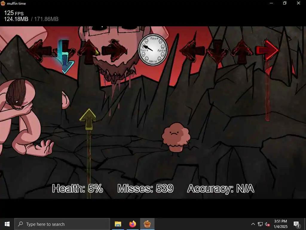Click the muted volume tray icon
This screenshot has height=230, width=306.
pos(267,224)
